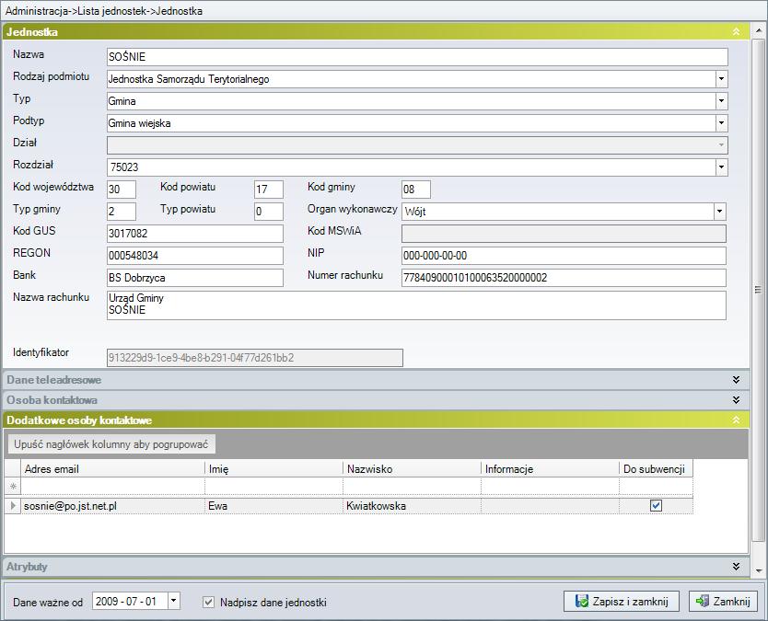
Task: Open the Podtyp dropdown arrow
Action: [x=721, y=123]
